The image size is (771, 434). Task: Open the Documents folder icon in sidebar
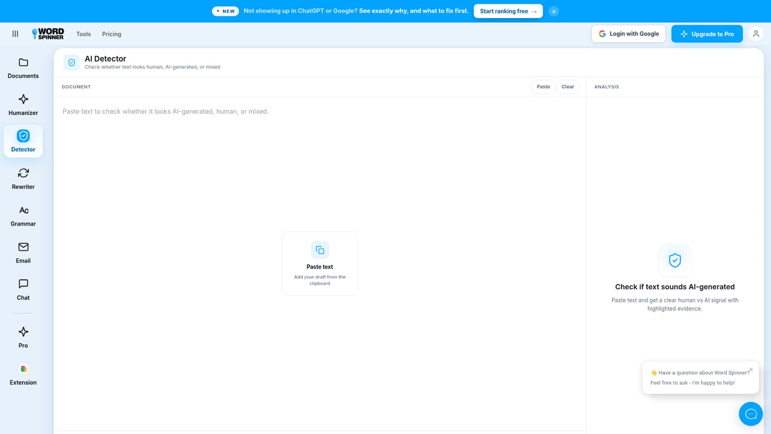tap(23, 63)
